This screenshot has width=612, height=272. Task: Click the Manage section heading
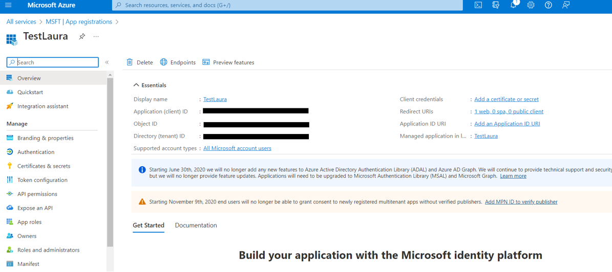pos(17,124)
